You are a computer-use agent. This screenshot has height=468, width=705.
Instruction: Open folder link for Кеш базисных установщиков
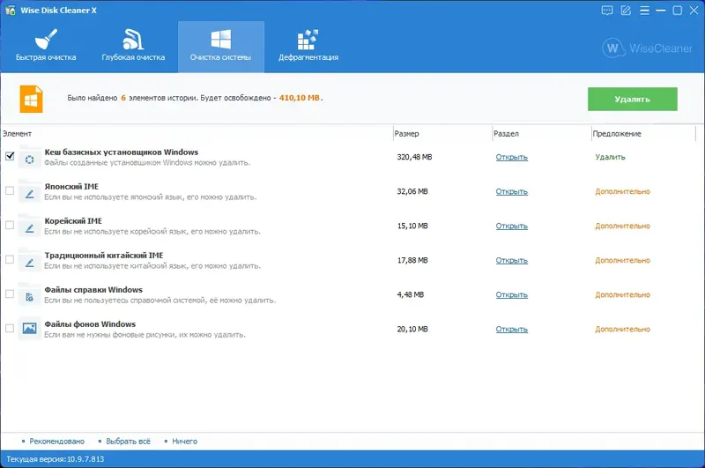512,157
